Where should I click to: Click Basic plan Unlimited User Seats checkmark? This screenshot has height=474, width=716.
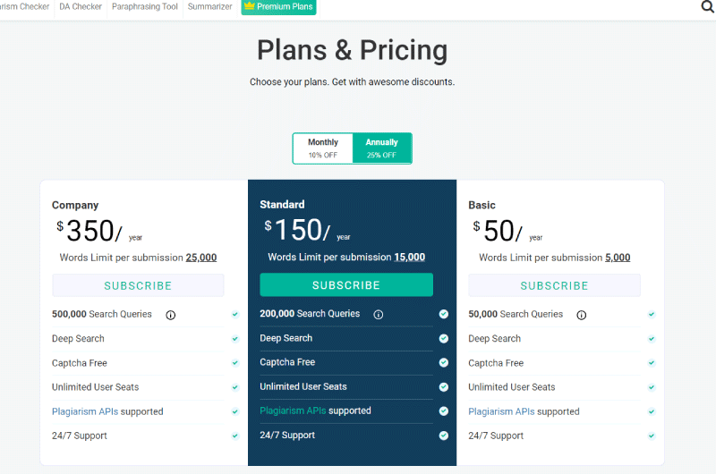pyautogui.click(x=652, y=387)
